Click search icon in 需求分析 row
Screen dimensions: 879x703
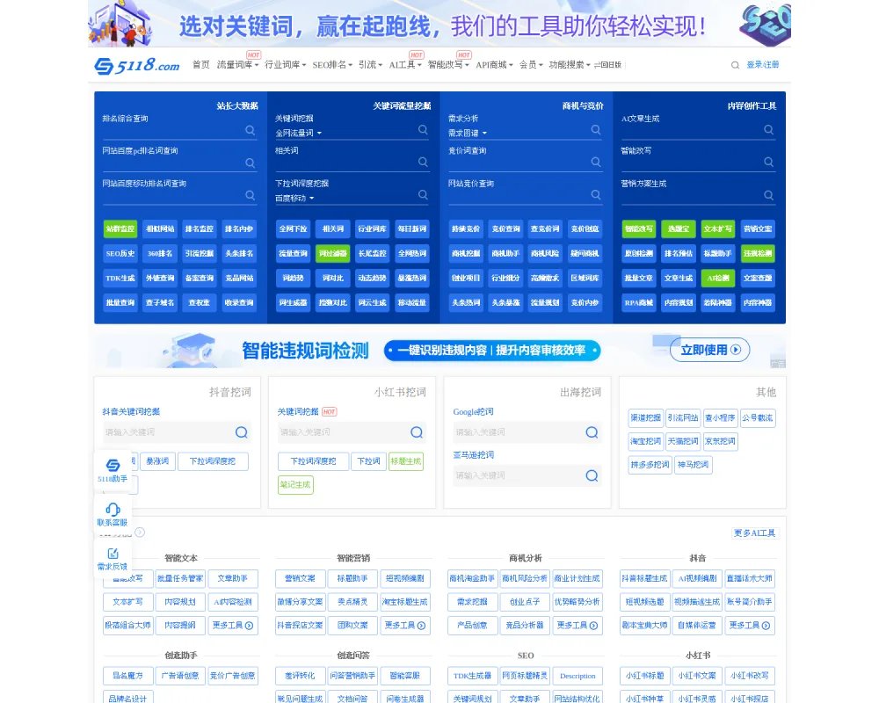point(596,129)
